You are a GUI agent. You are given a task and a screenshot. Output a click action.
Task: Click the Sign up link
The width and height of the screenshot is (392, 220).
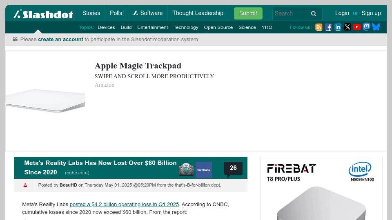click(371, 13)
